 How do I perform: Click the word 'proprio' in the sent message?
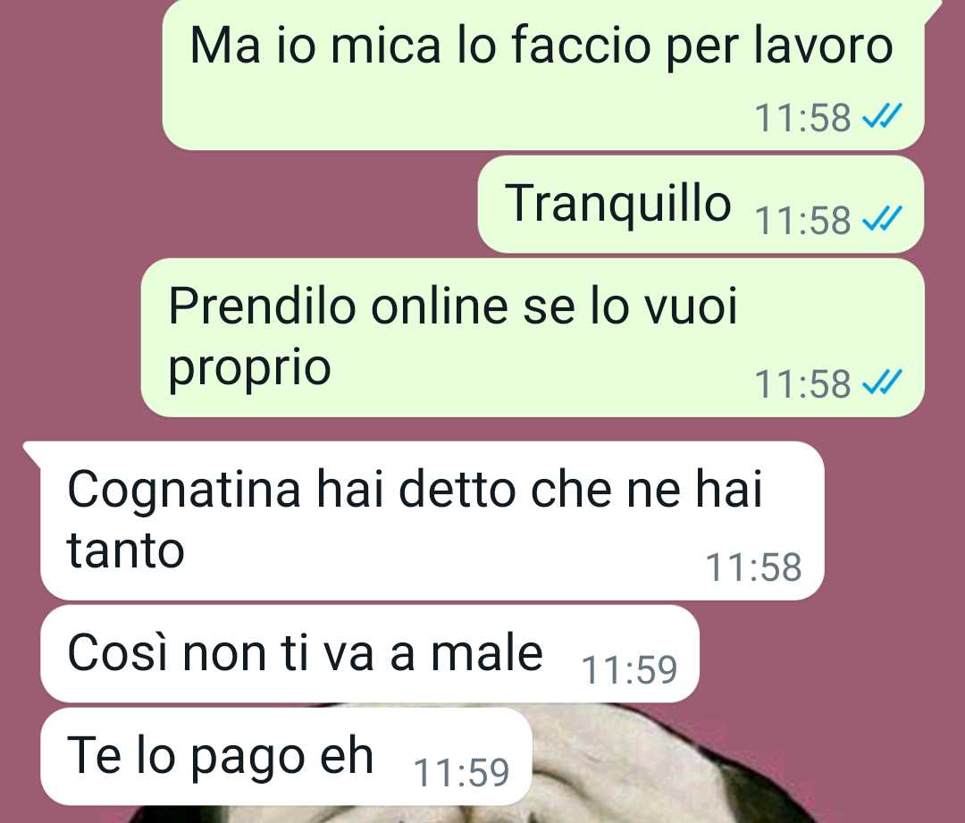point(250,369)
